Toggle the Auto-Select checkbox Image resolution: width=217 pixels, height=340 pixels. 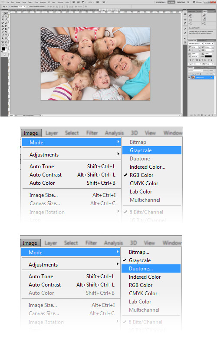click(10, 7)
